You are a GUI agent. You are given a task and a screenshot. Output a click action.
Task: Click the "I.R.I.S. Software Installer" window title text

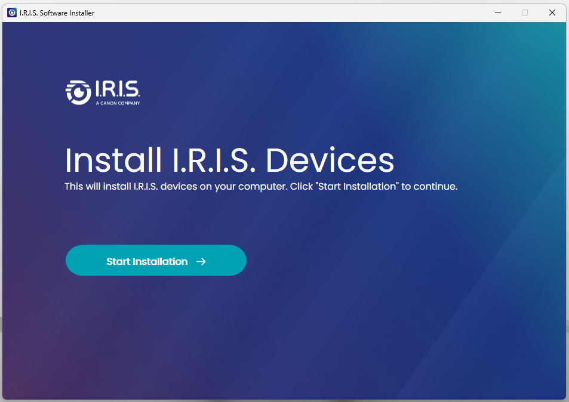click(x=57, y=13)
